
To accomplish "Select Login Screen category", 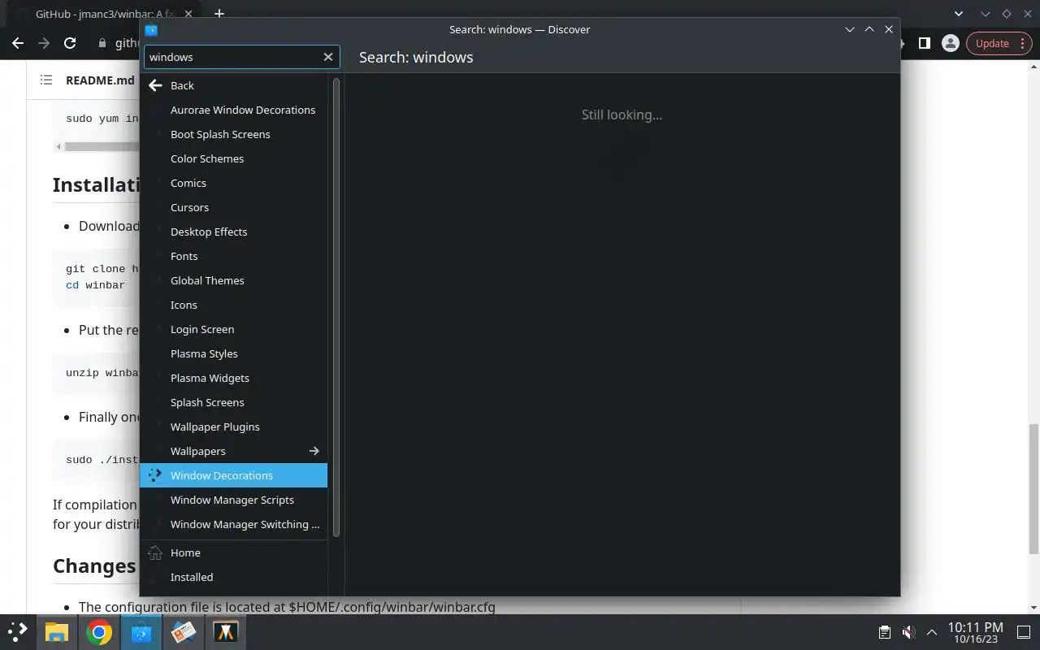I will pyautogui.click(x=233, y=329).
